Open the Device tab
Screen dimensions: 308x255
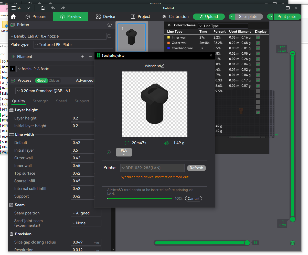[105, 17]
